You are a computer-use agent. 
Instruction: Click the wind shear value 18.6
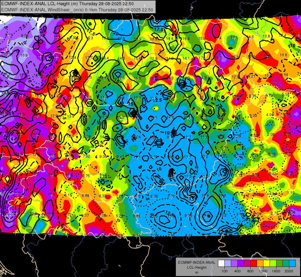[x=170, y=39]
